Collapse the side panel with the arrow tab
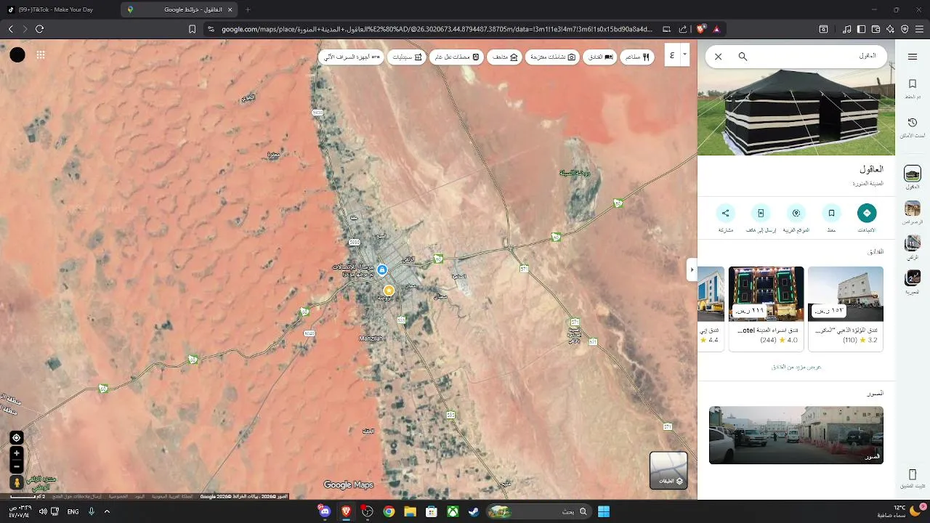The width and height of the screenshot is (930, 523). click(x=692, y=269)
